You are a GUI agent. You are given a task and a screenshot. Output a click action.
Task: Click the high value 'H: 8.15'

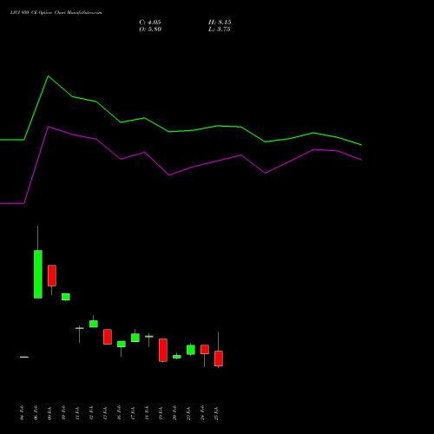click(x=220, y=23)
